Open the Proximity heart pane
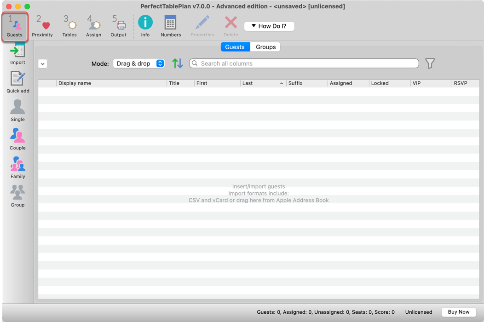 click(x=42, y=26)
